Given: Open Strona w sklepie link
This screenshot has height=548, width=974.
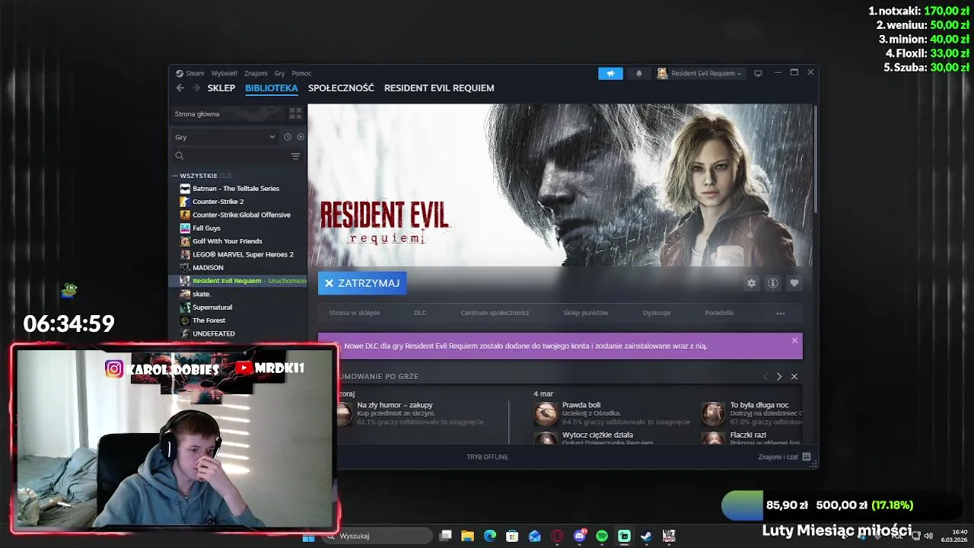Looking at the screenshot, I should click(x=355, y=313).
